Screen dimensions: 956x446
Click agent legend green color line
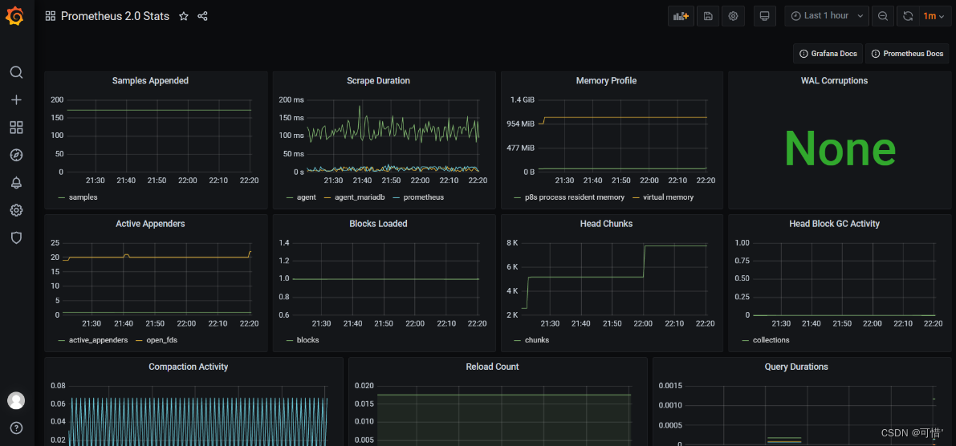[x=290, y=197]
